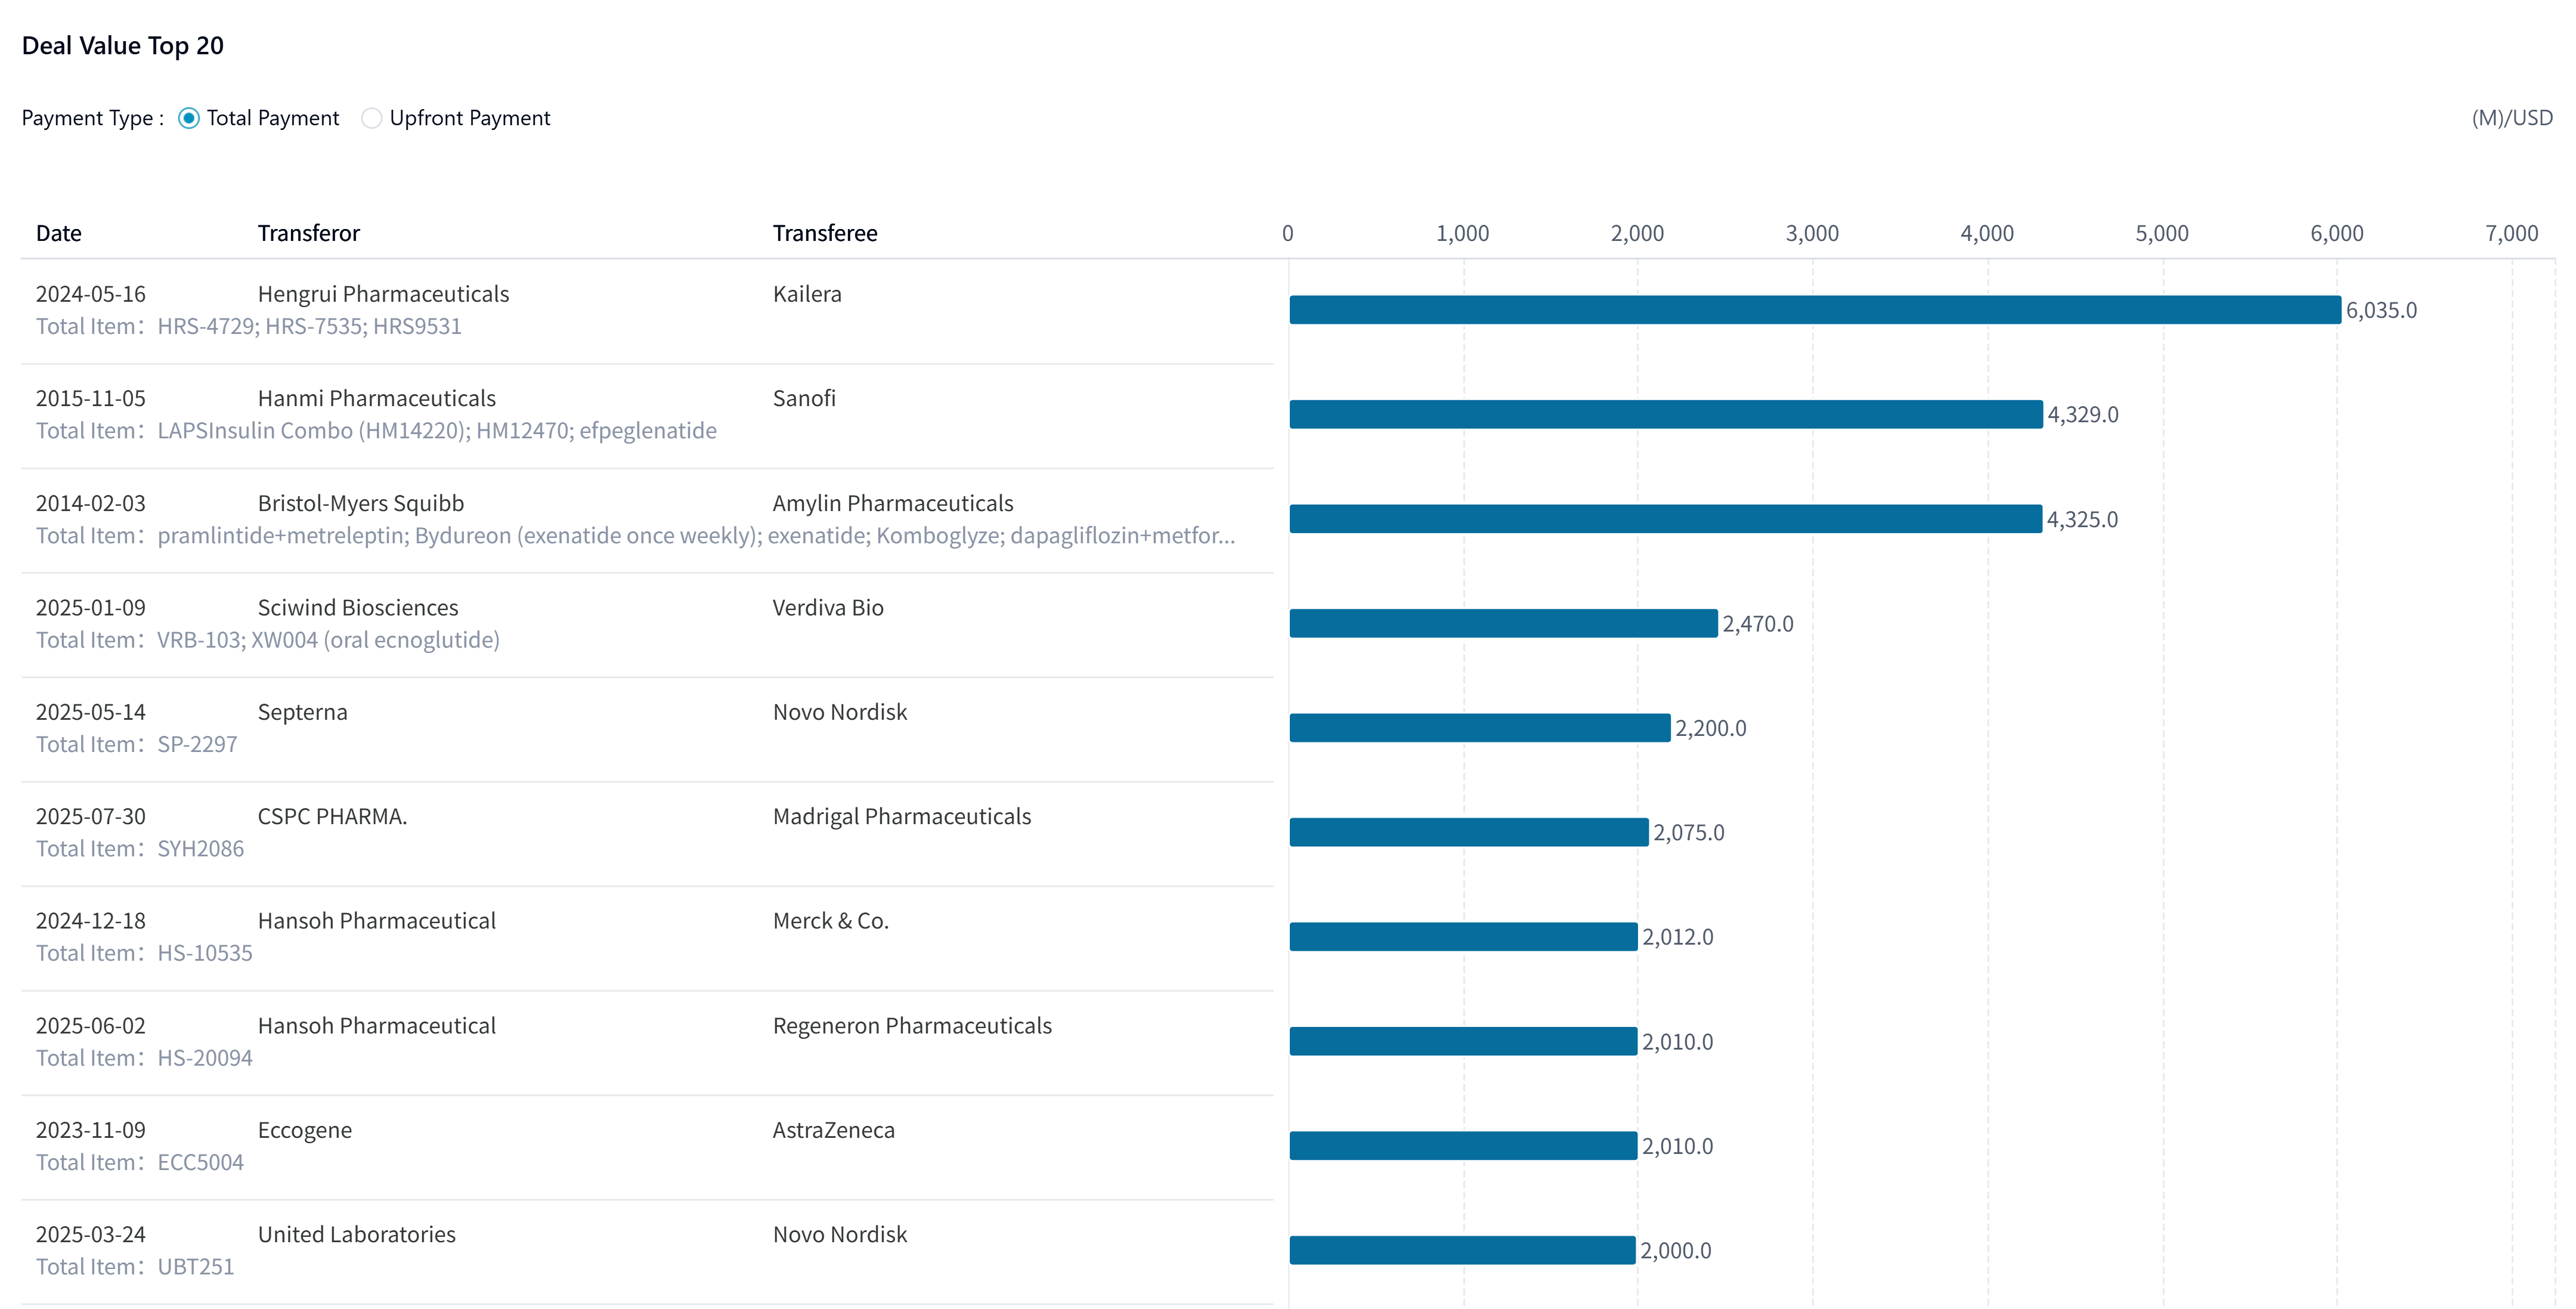This screenshot has width=2576, height=1309.
Task: Click the 6,035.0 Hengrui deal bar
Action: pyautogui.click(x=1815, y=310)
